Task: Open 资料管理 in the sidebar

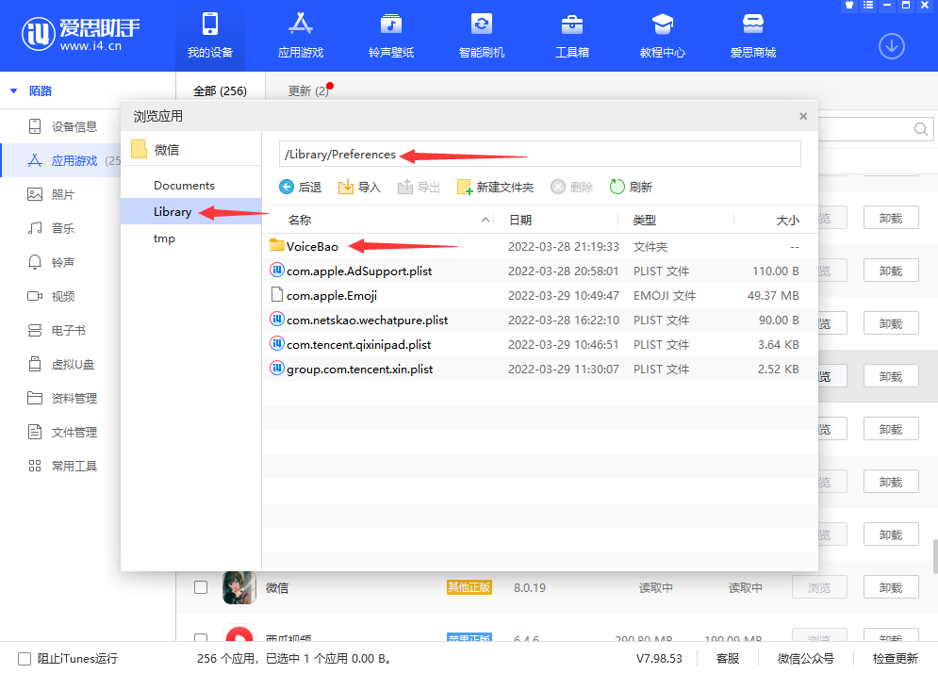Action: tap(62, 399)
